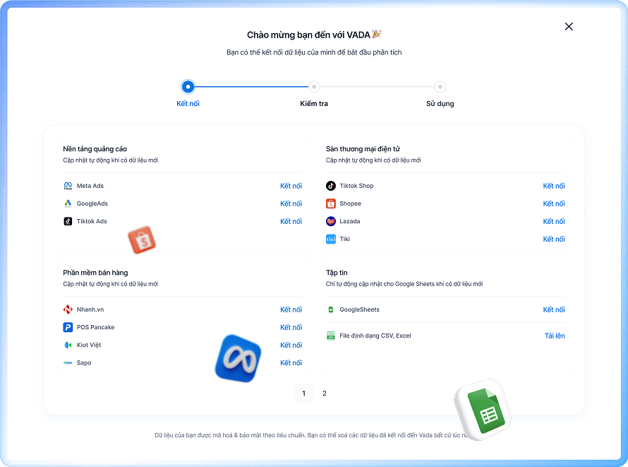Click the Lazada logo icon

[x=331, y=221]
